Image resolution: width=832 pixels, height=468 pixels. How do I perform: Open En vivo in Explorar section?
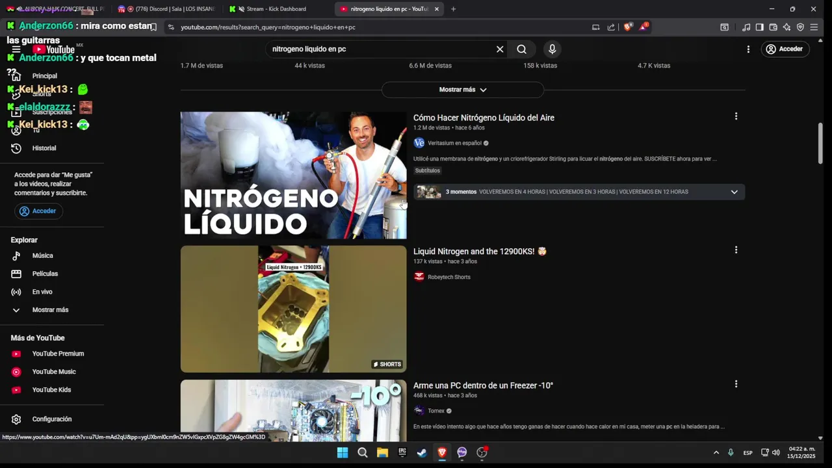[x=42, y=292]
